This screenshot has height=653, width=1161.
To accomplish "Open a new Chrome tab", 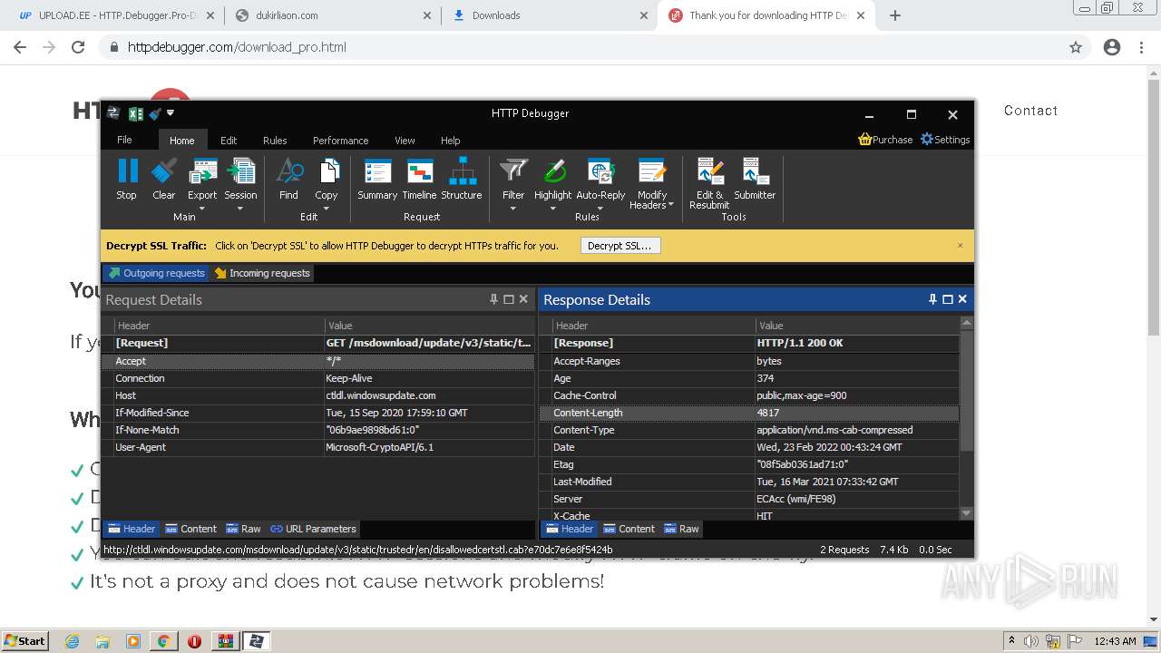I will pos(894,15).
